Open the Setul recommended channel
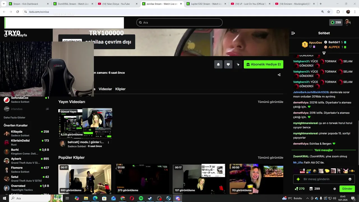Screen dimensions: 359x202 tap(26, 179)
